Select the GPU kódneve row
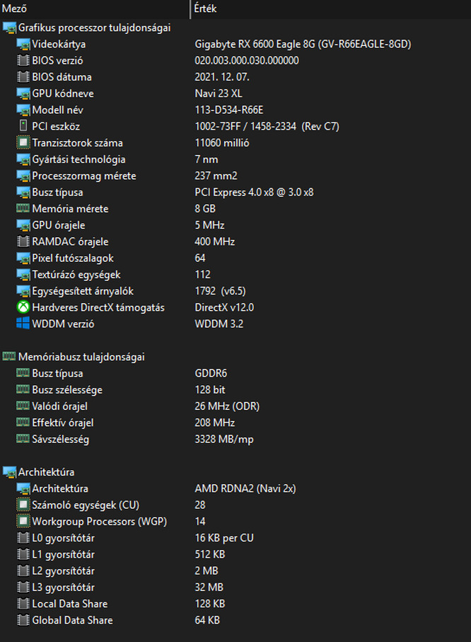Viewport: 471px width, 642px height. pos(63,93)
